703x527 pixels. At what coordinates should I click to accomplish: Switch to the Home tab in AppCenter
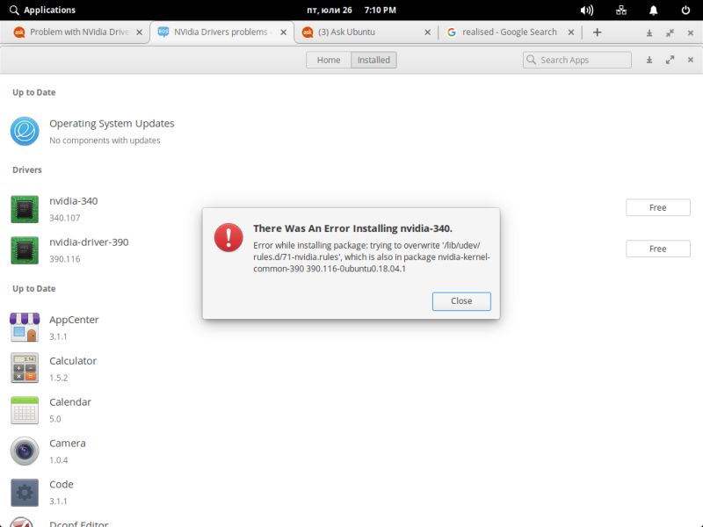point(328,60)
